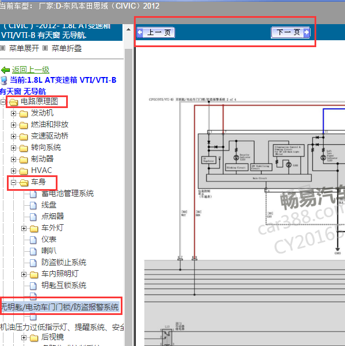Go to previous page with 上一页 button

click(156, 33)
